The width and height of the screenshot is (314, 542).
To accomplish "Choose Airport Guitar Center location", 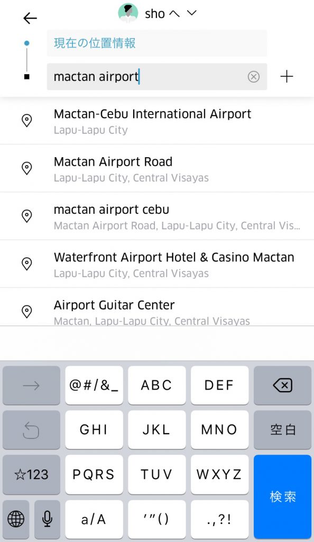I will tap(157, 308).
